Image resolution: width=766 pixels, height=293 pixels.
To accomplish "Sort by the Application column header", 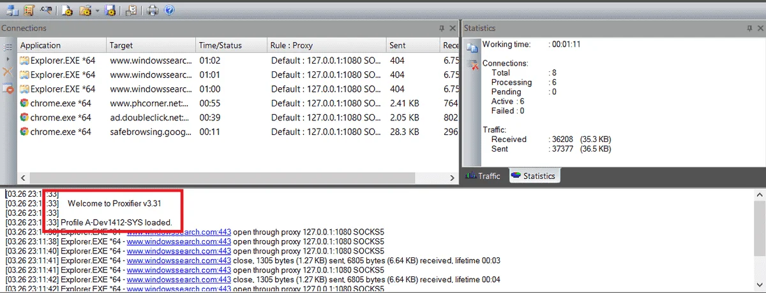I will 62,45.
